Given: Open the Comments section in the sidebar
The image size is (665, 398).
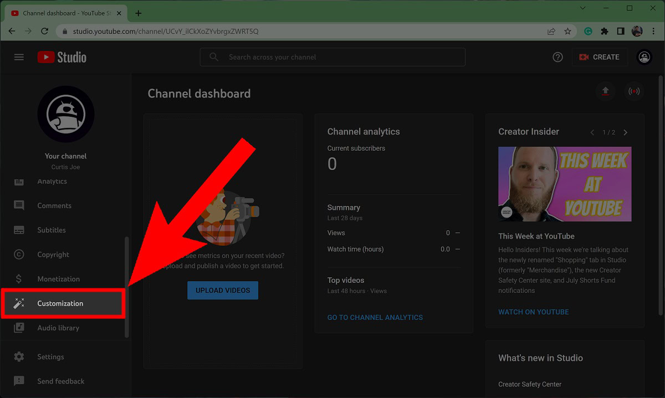Looking at the screenshot, I should tap(54, 205).
